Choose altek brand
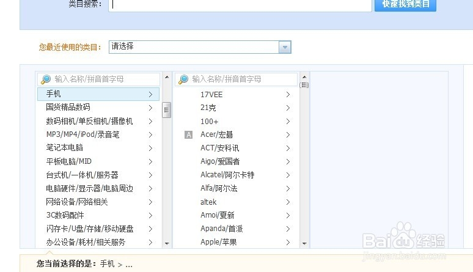 pyautogui.click(x=236, y=202)
